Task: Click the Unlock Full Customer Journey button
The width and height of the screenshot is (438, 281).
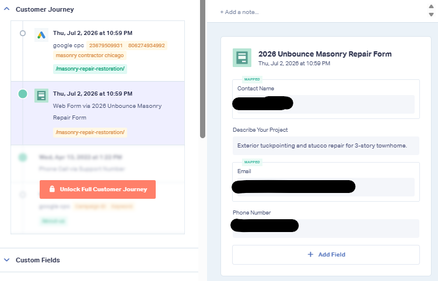Action: [x=97, y=189]
